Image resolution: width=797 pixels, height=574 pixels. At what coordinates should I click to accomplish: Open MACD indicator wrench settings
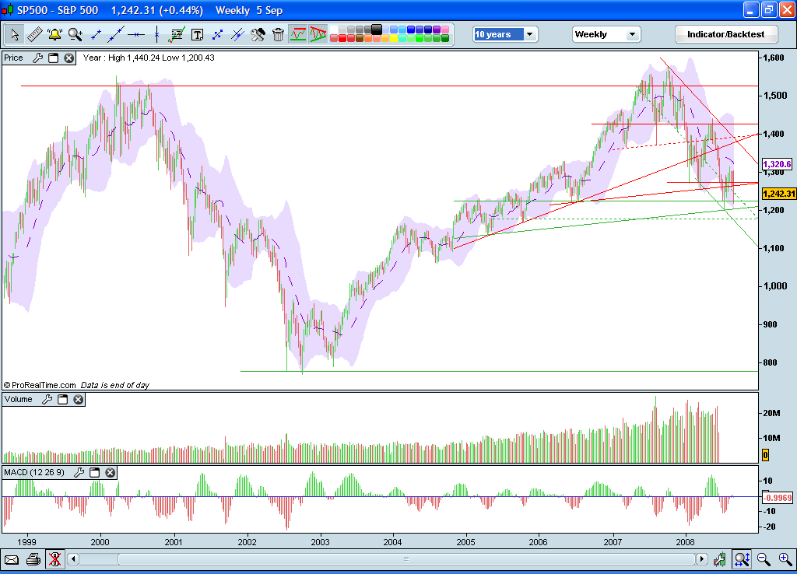point(79,472)
